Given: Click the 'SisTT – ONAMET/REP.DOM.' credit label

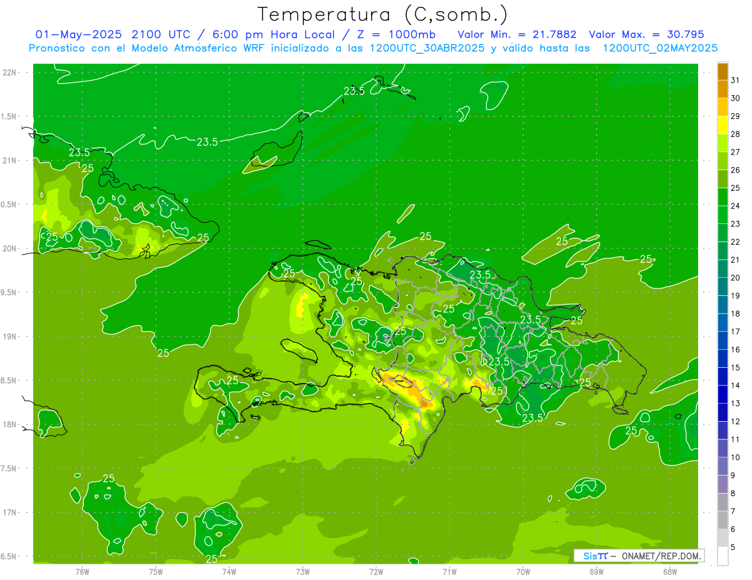Looking at the screenshot, I should click(640, 556).
